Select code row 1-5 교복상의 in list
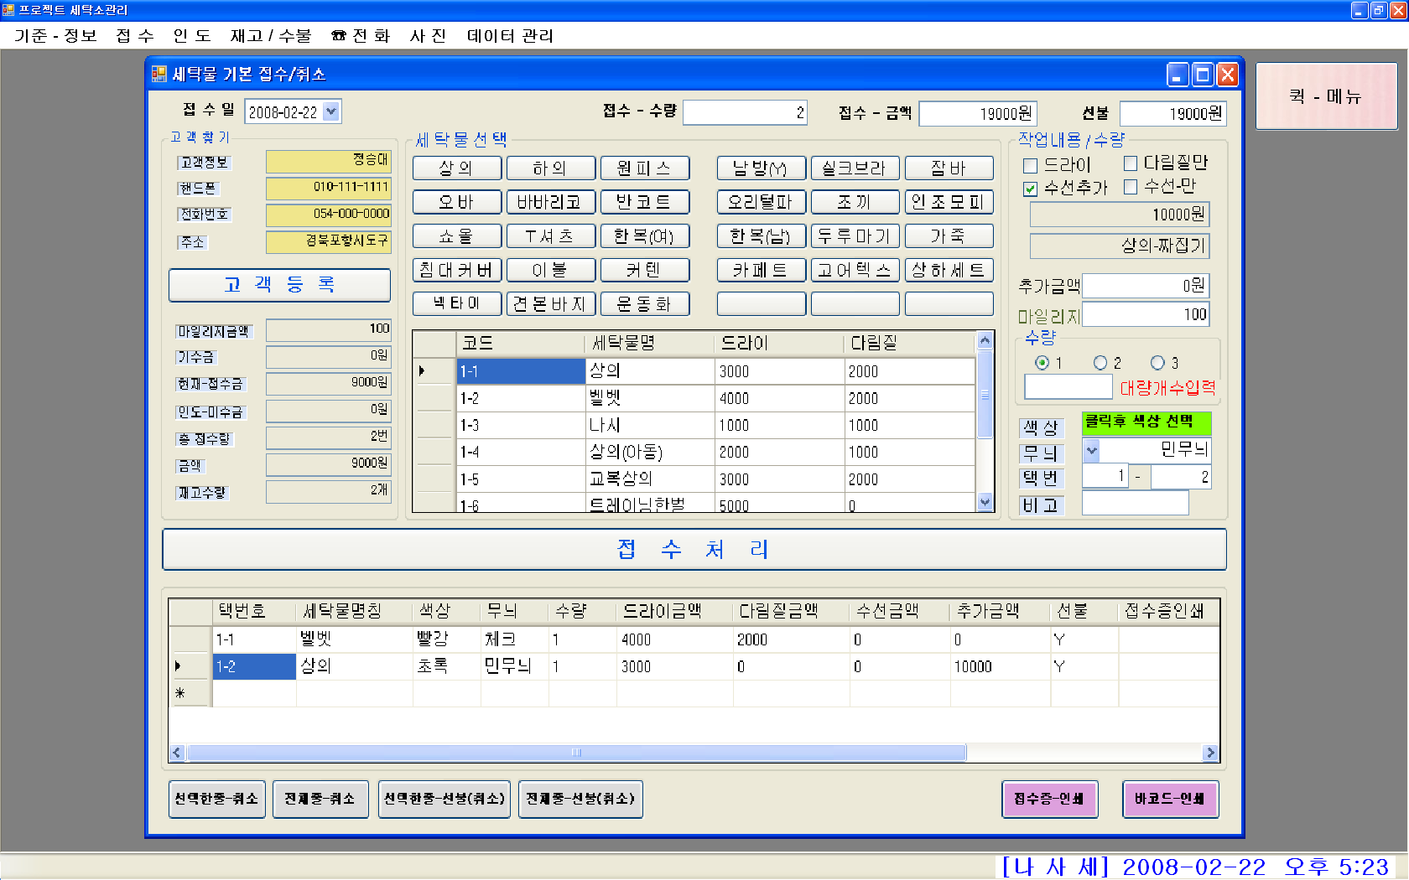Image resolution: width=1409 pixels, height=880 pixels. [x=695, y=479]
